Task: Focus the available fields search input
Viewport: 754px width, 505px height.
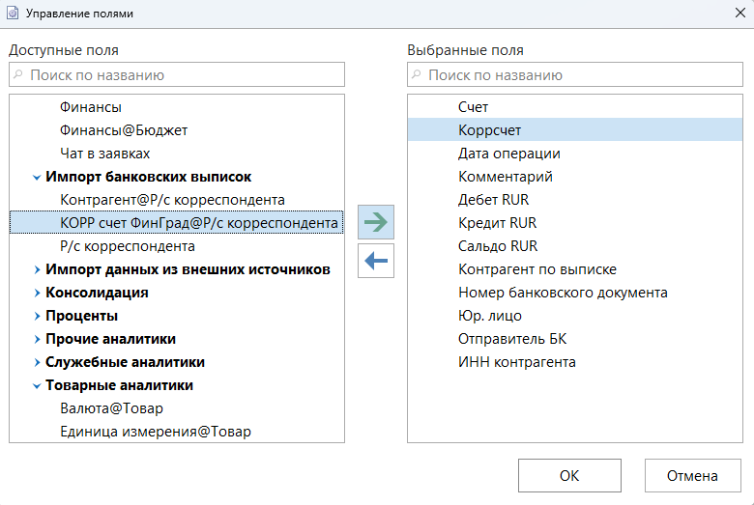Action: pyautogui.click(x=184, y=75)
